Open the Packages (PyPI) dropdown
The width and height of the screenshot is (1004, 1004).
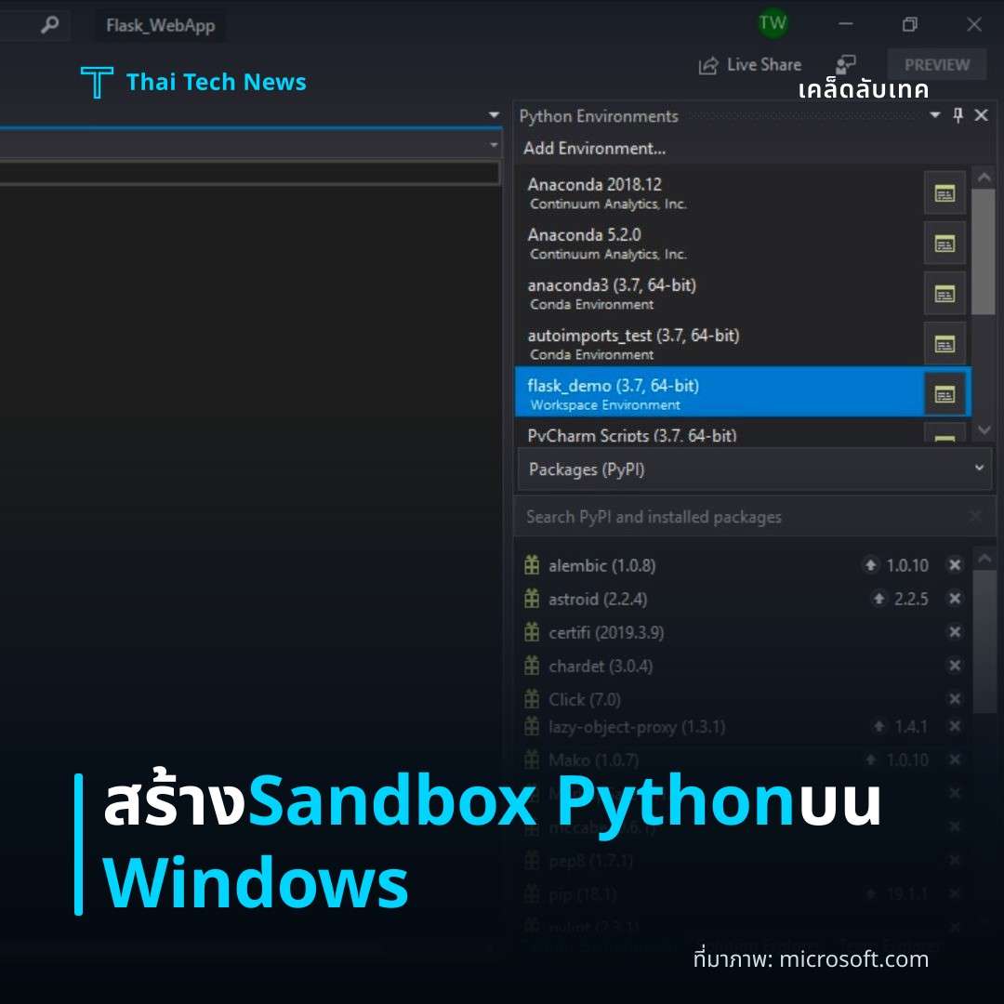754,469
